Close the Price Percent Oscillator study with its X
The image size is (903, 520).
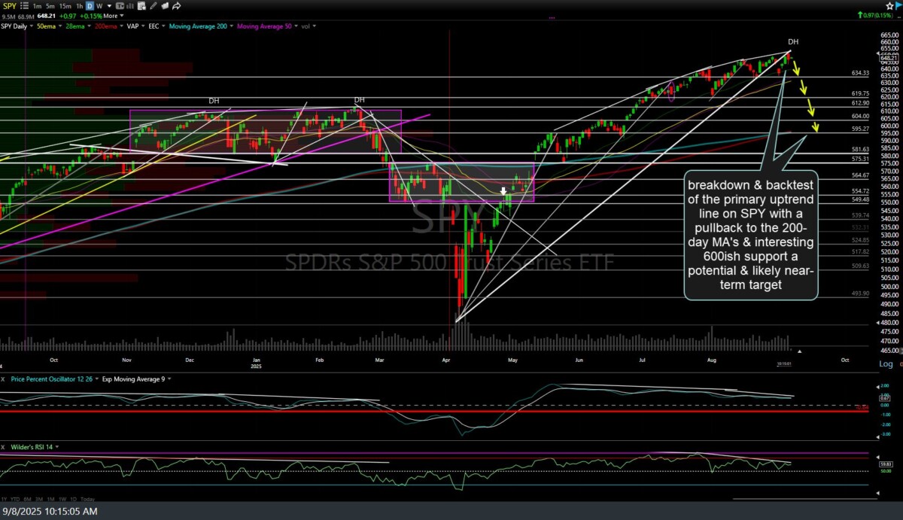(4, 379)
